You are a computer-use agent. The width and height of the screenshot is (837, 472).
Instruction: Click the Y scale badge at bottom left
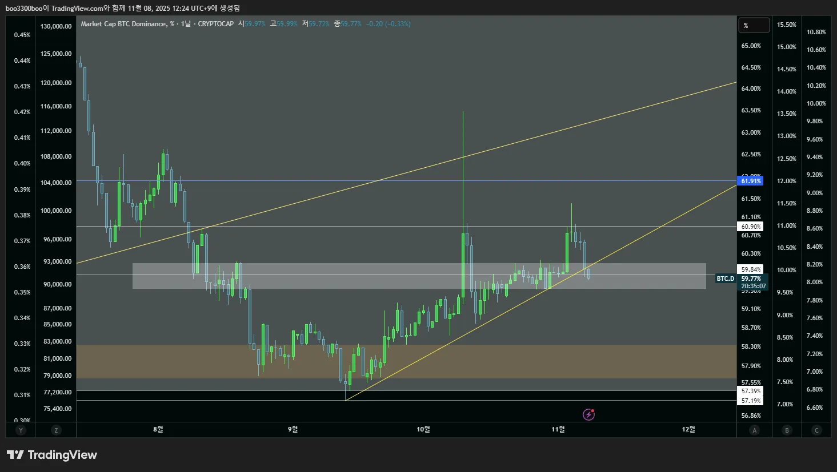coord(21,430)
